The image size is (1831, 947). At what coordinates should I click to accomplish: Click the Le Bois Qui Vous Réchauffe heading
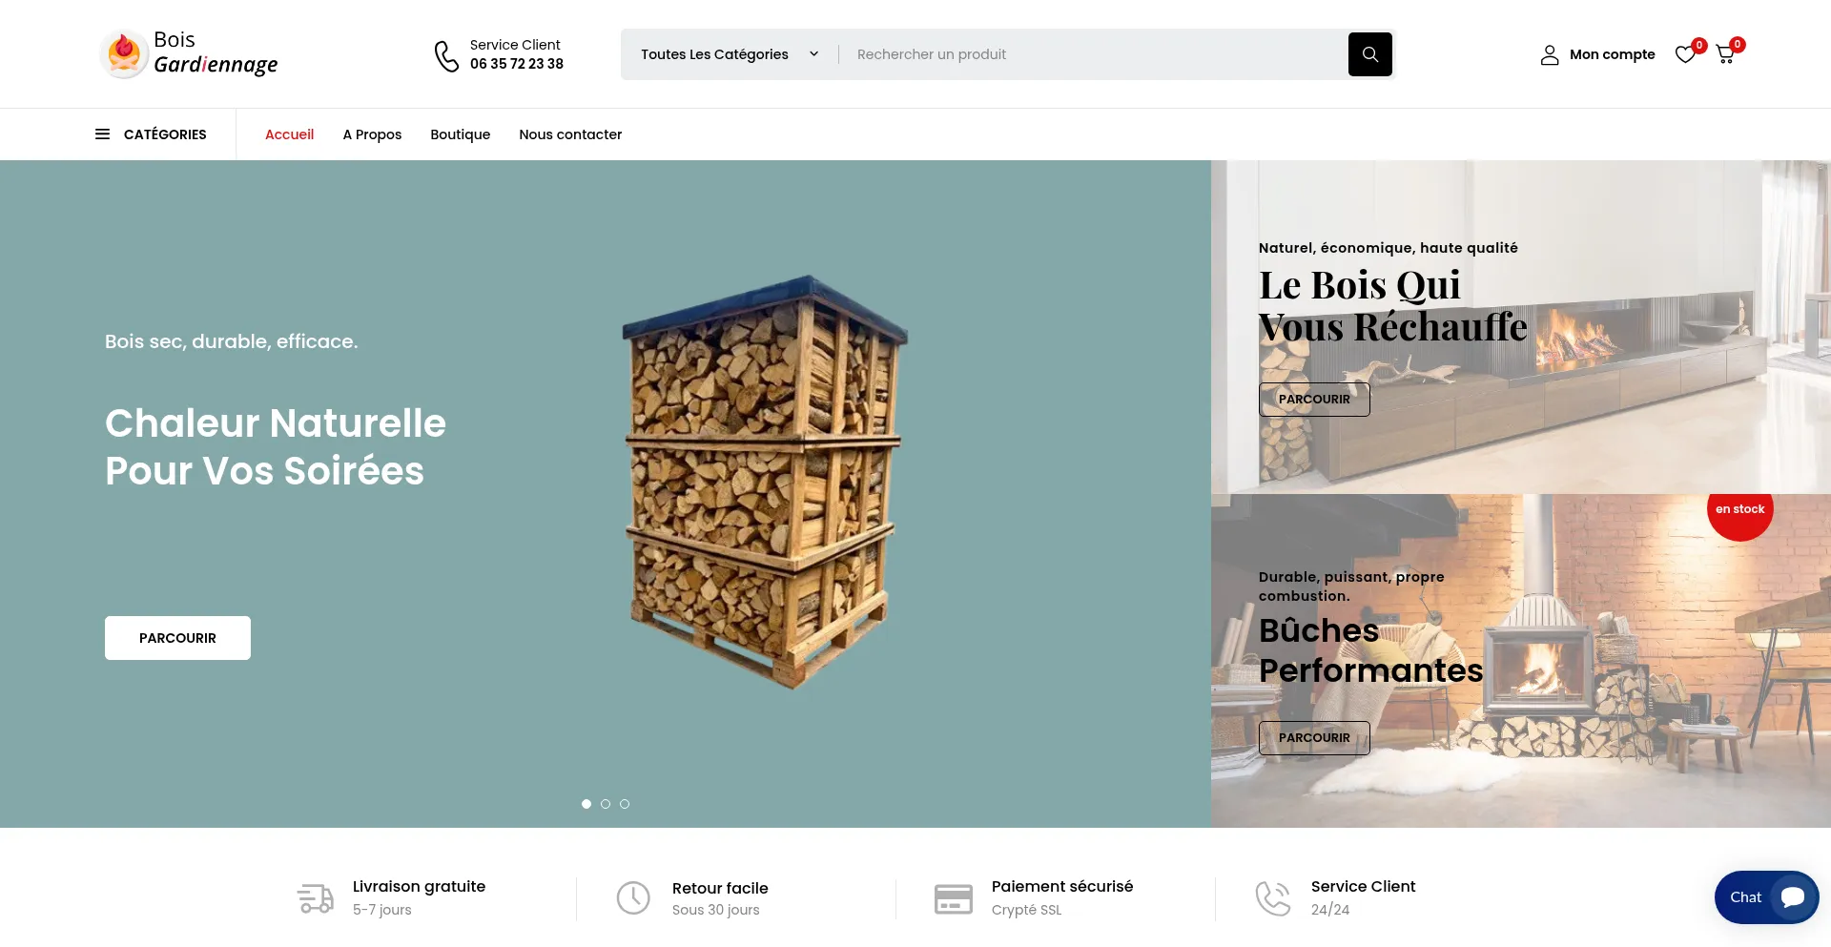click(1392, 306)
